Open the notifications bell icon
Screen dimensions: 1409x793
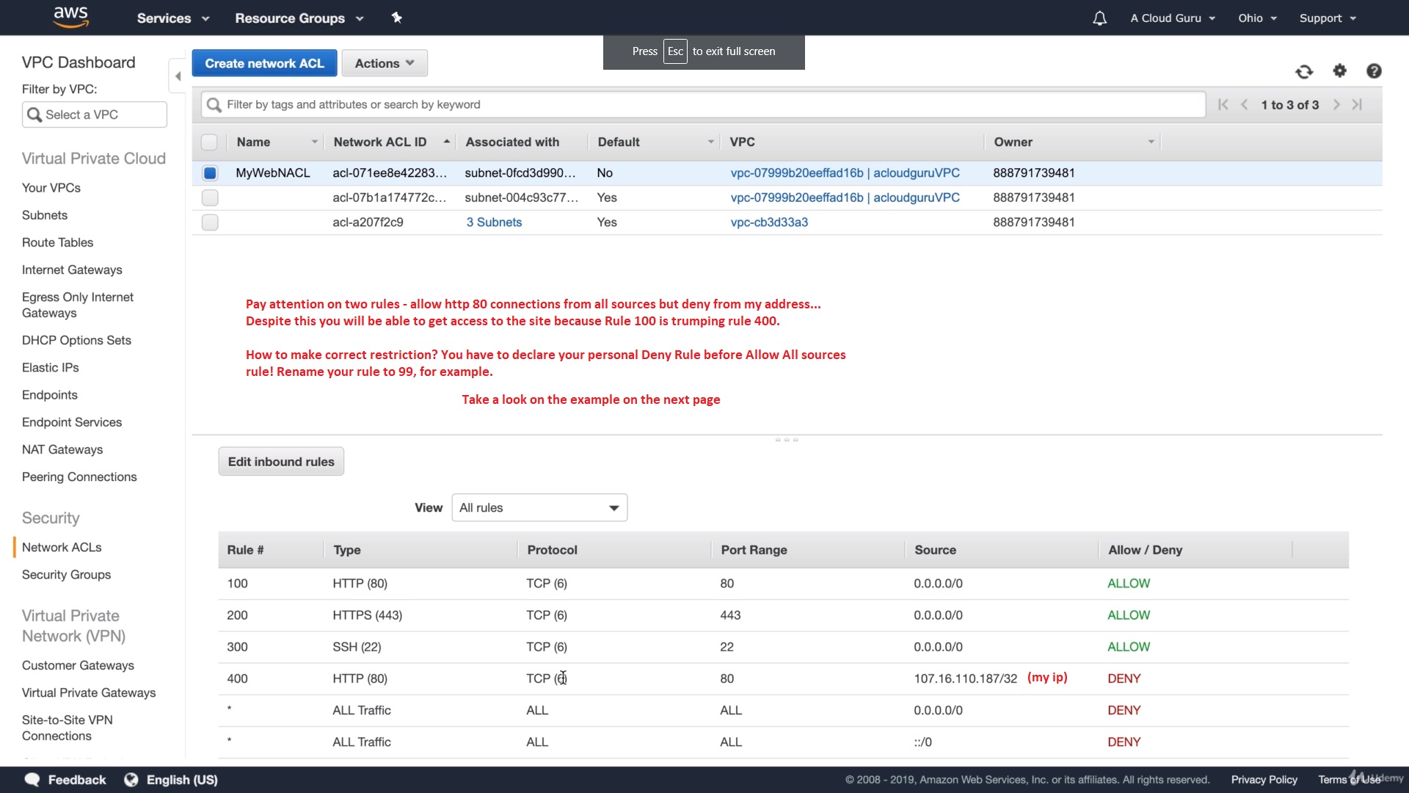coord(1099,18)
